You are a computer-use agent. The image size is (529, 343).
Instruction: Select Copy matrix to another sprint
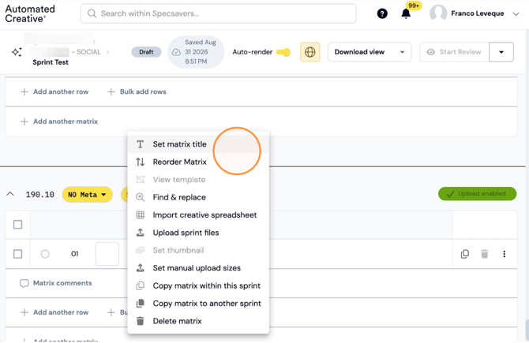point(198,304)
